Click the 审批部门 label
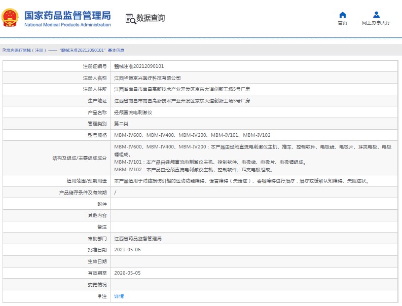This screenshot has height=306, width=402. (x=97, y=239)
